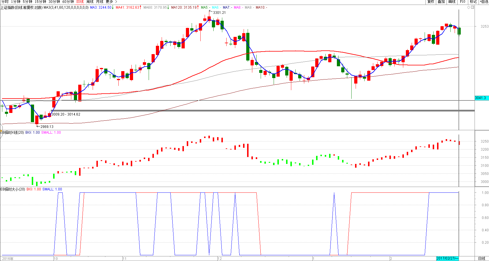Click the MA60: 3170.95 value
This screenshot has width=489, height=261.
tap(155, 7)
